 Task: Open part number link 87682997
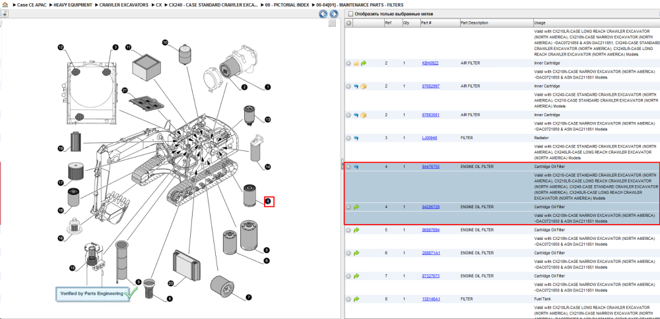(x=431, y=86)
